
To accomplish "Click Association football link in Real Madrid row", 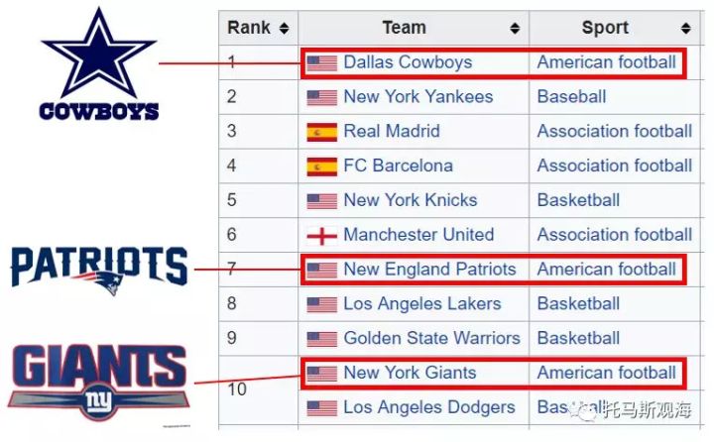I will (x=614, y=131).
